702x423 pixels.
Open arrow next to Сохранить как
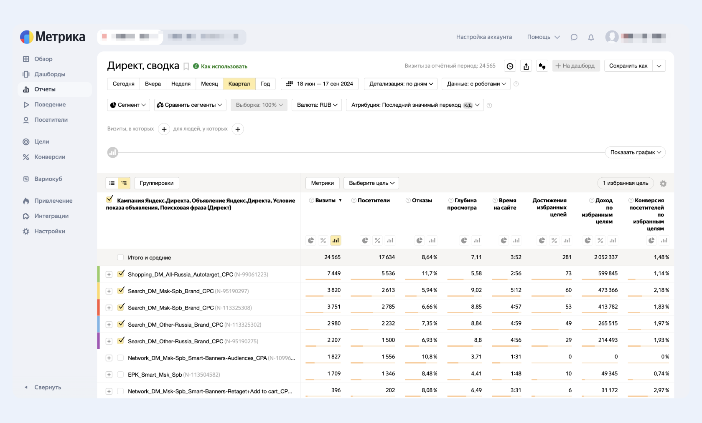[659, 66]
